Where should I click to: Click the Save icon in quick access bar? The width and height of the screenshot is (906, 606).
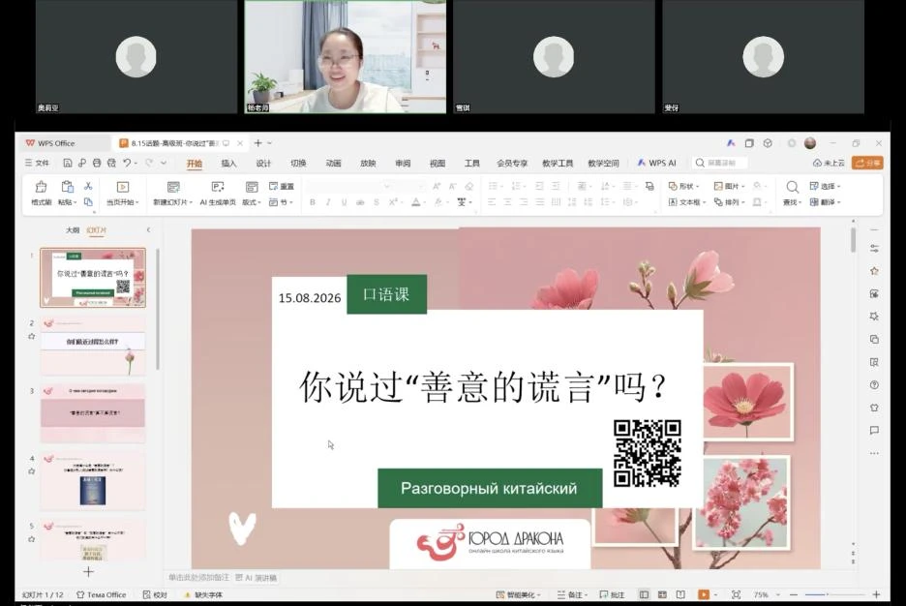point(68,163)
